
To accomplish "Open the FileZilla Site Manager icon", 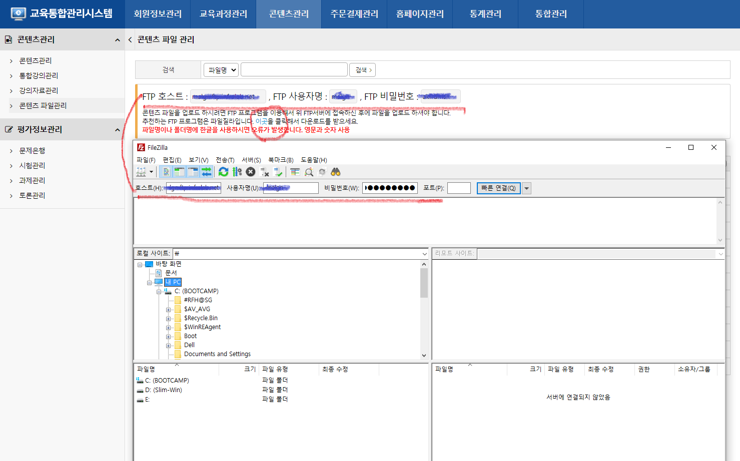I will coord(142,172).
